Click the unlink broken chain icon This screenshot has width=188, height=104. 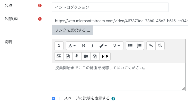[x=160, y=46]
